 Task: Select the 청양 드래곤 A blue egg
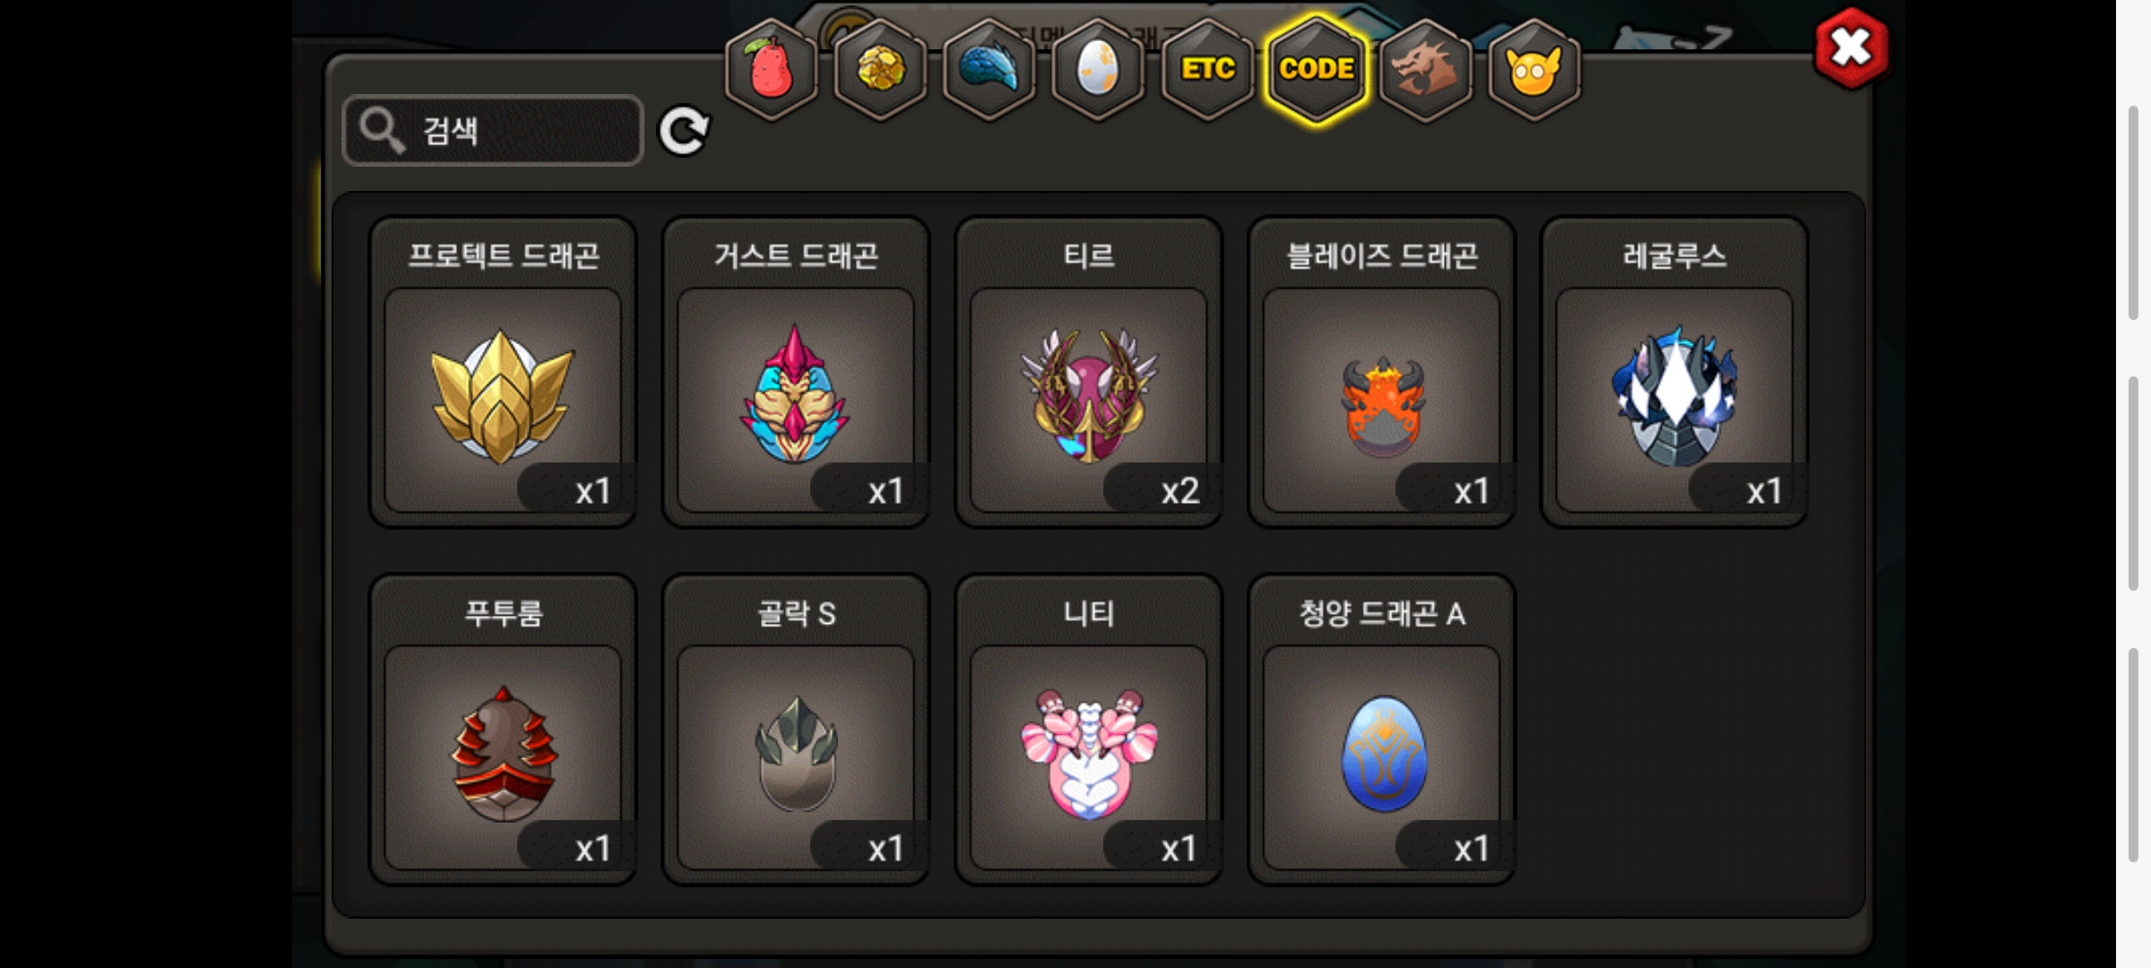1382,730
